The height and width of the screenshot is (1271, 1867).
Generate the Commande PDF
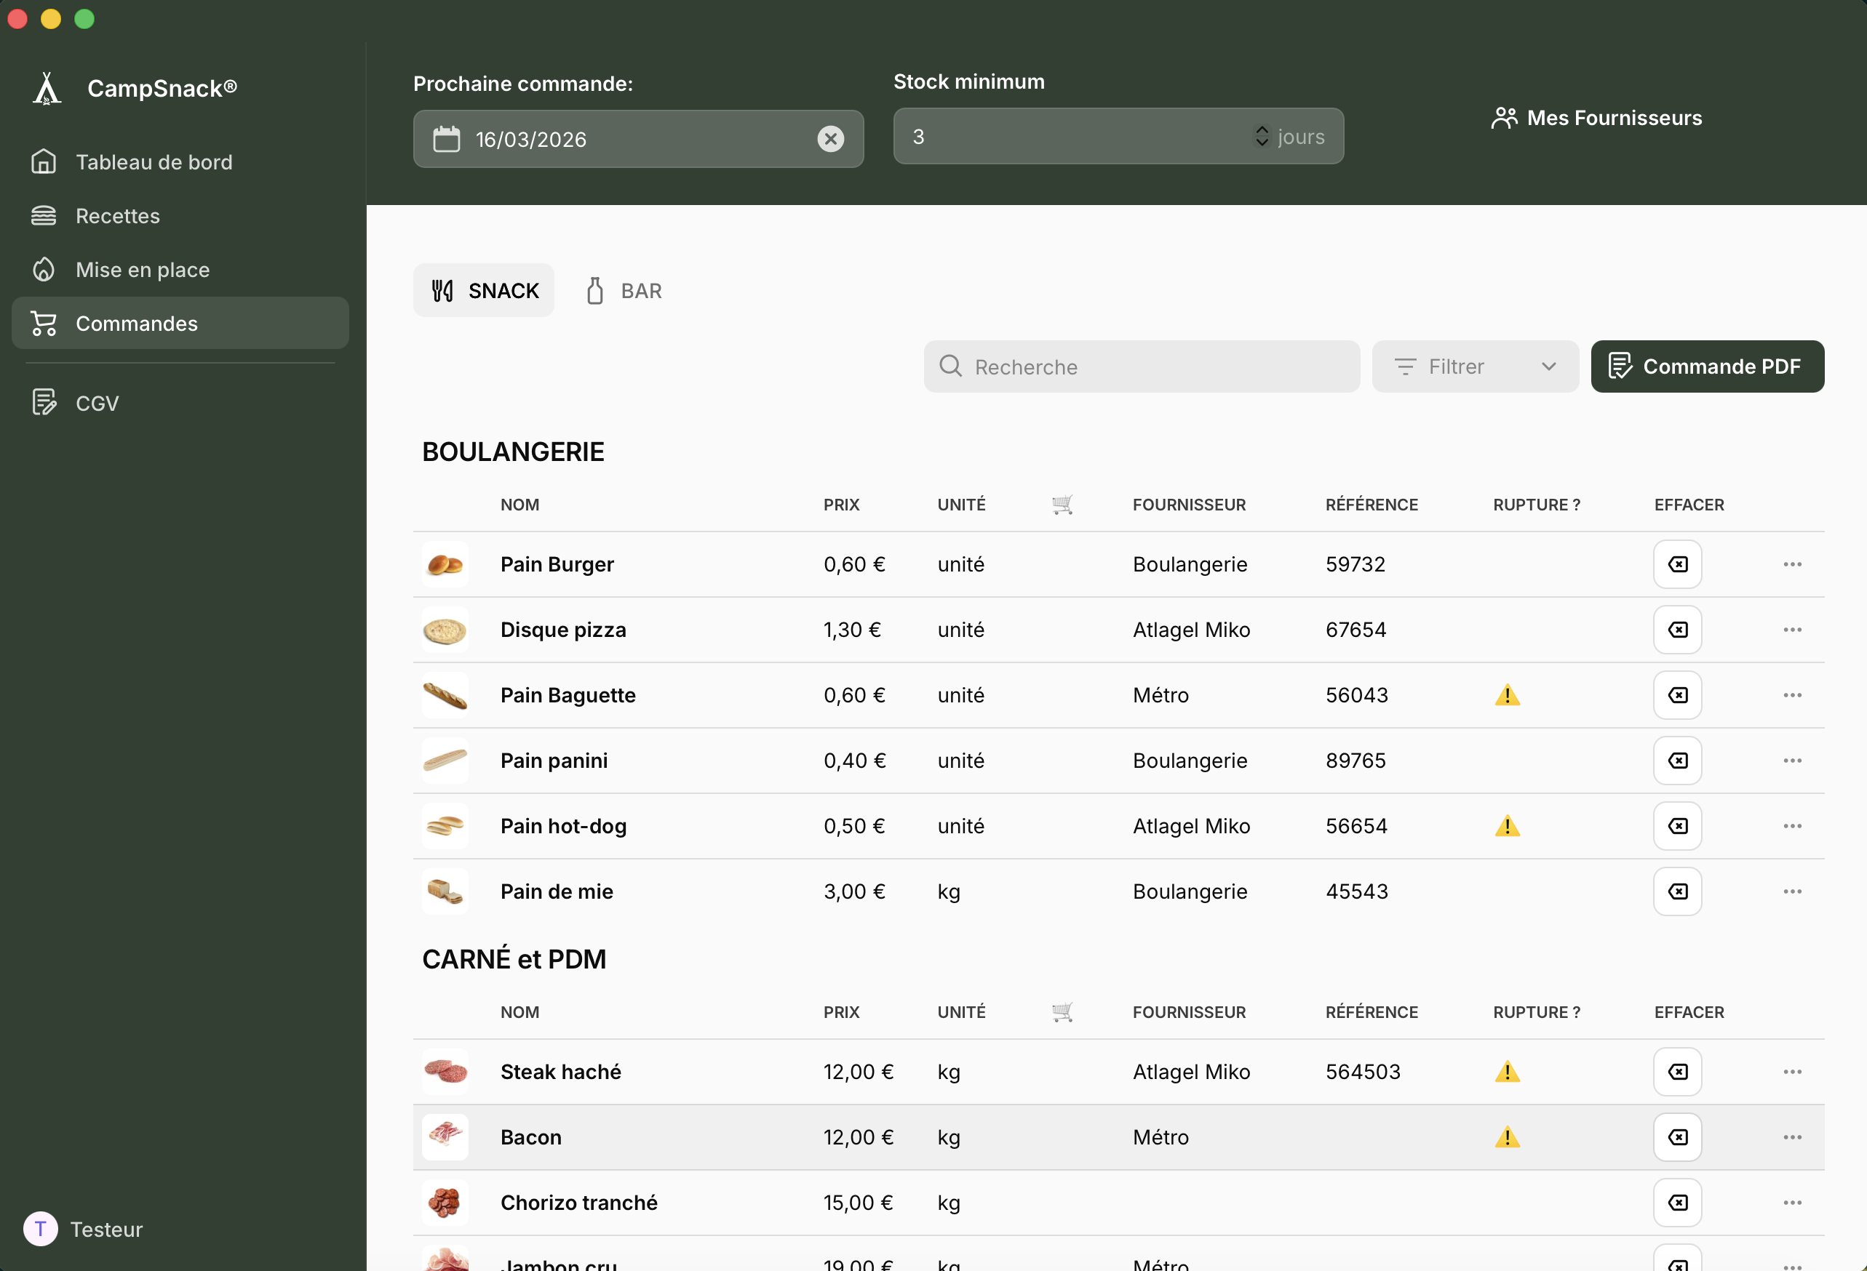1706,367
